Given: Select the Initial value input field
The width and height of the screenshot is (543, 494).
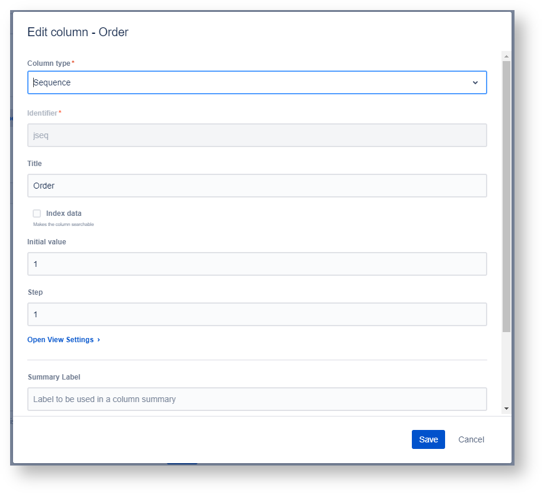Looking at the screenshot, I should 256,264.
